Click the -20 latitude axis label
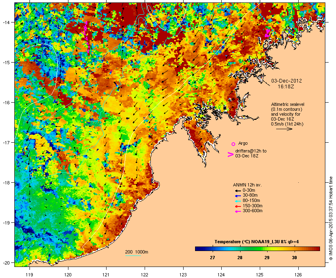Viewport: 336px width, 278px height. click(6, 263)
